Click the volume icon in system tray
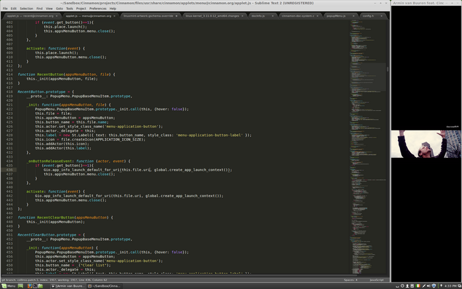 (428, 286)
